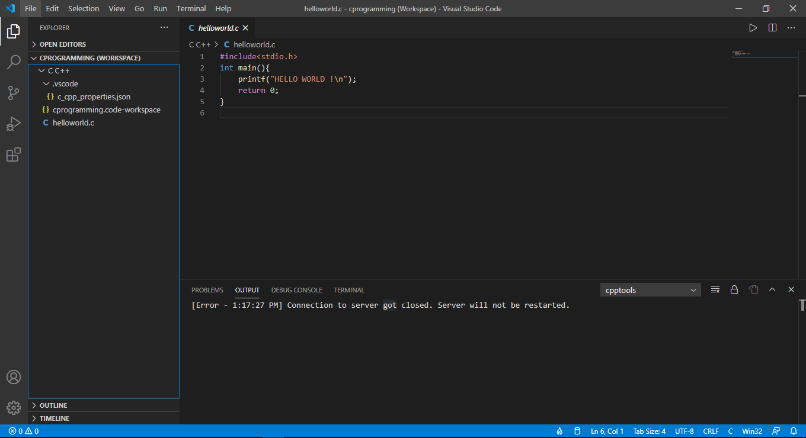Open the Help menu
The width and height of the screenshot is (806, 438).
click(x=223, y=8)
